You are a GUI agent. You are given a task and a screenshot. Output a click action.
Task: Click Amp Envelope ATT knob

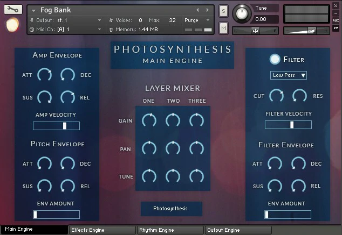(44, 75)
